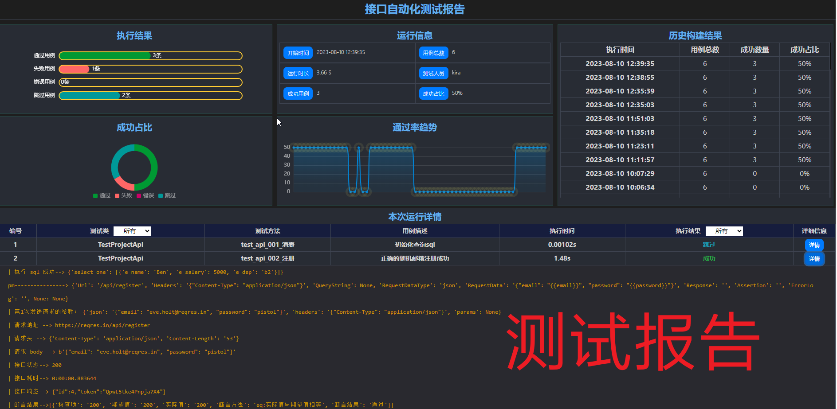Toggle the 通过 legend item
Image resolution: width=837 pixels, height=409 pixels.
tap(102, 195)
